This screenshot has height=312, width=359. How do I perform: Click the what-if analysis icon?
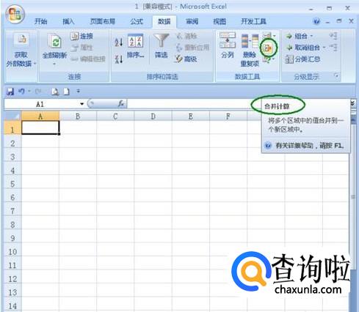point(266,60)
